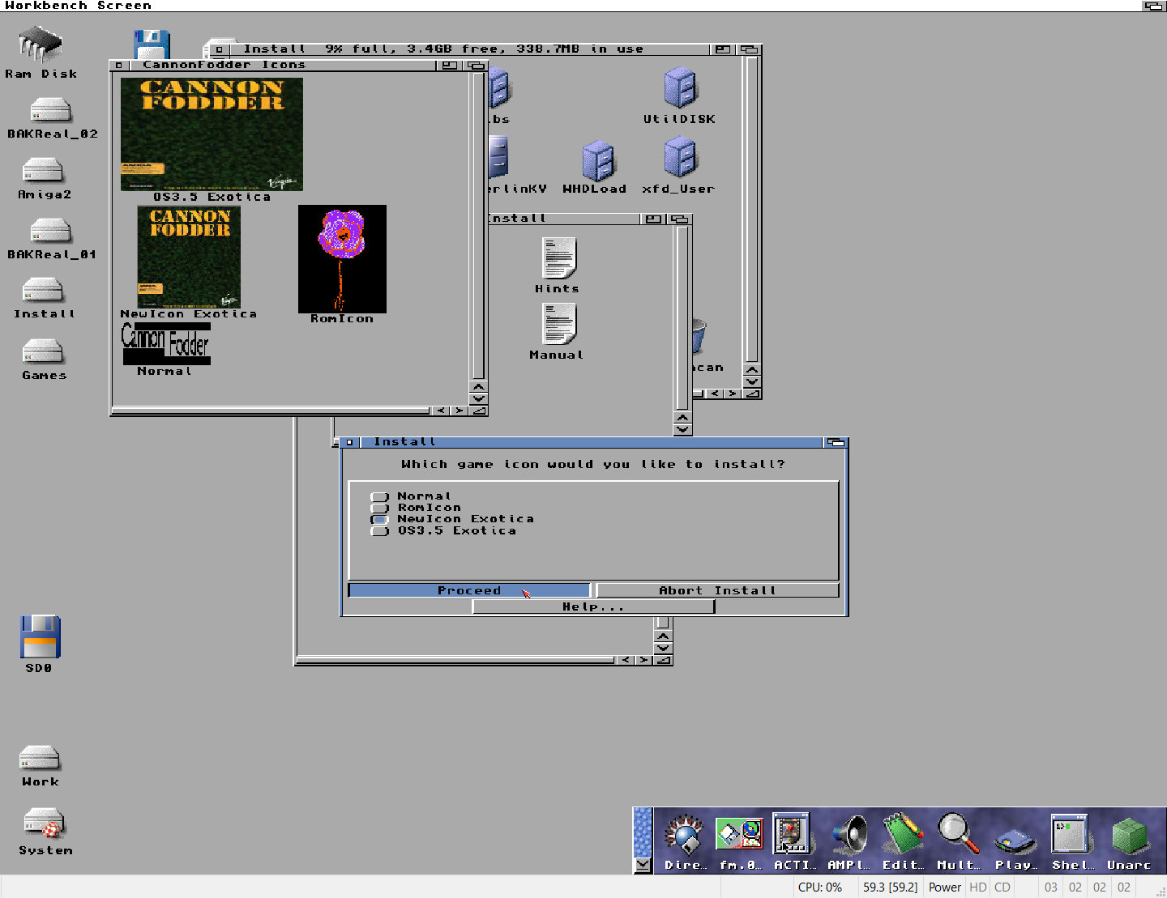Screen dimensions: 1167x898
Task: Click down scroll arrow in Install disk window
Action: coord(752,381)
